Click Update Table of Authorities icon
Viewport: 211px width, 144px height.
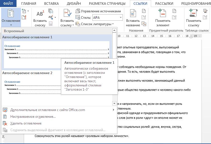pos(205,17)
